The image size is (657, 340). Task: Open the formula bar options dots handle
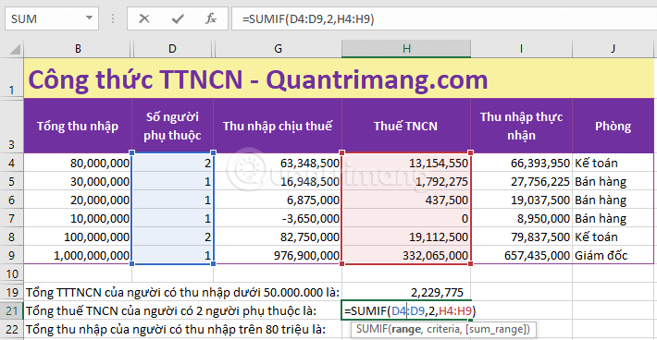click(113, 18)
